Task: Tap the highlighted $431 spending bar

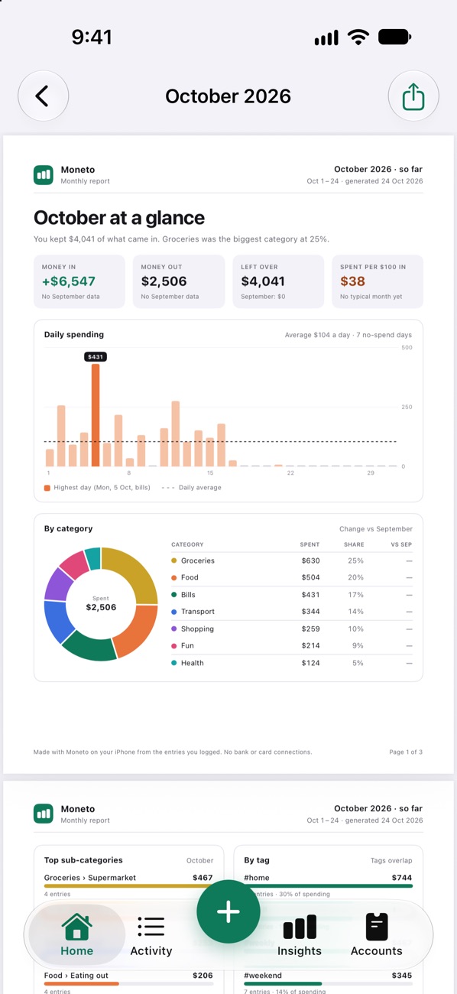Action: [x=96, y=415]
